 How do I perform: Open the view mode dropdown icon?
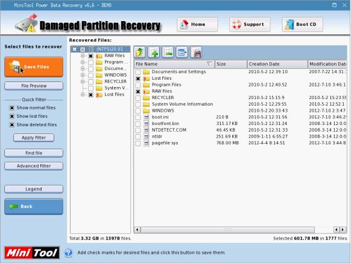(182, 53)
